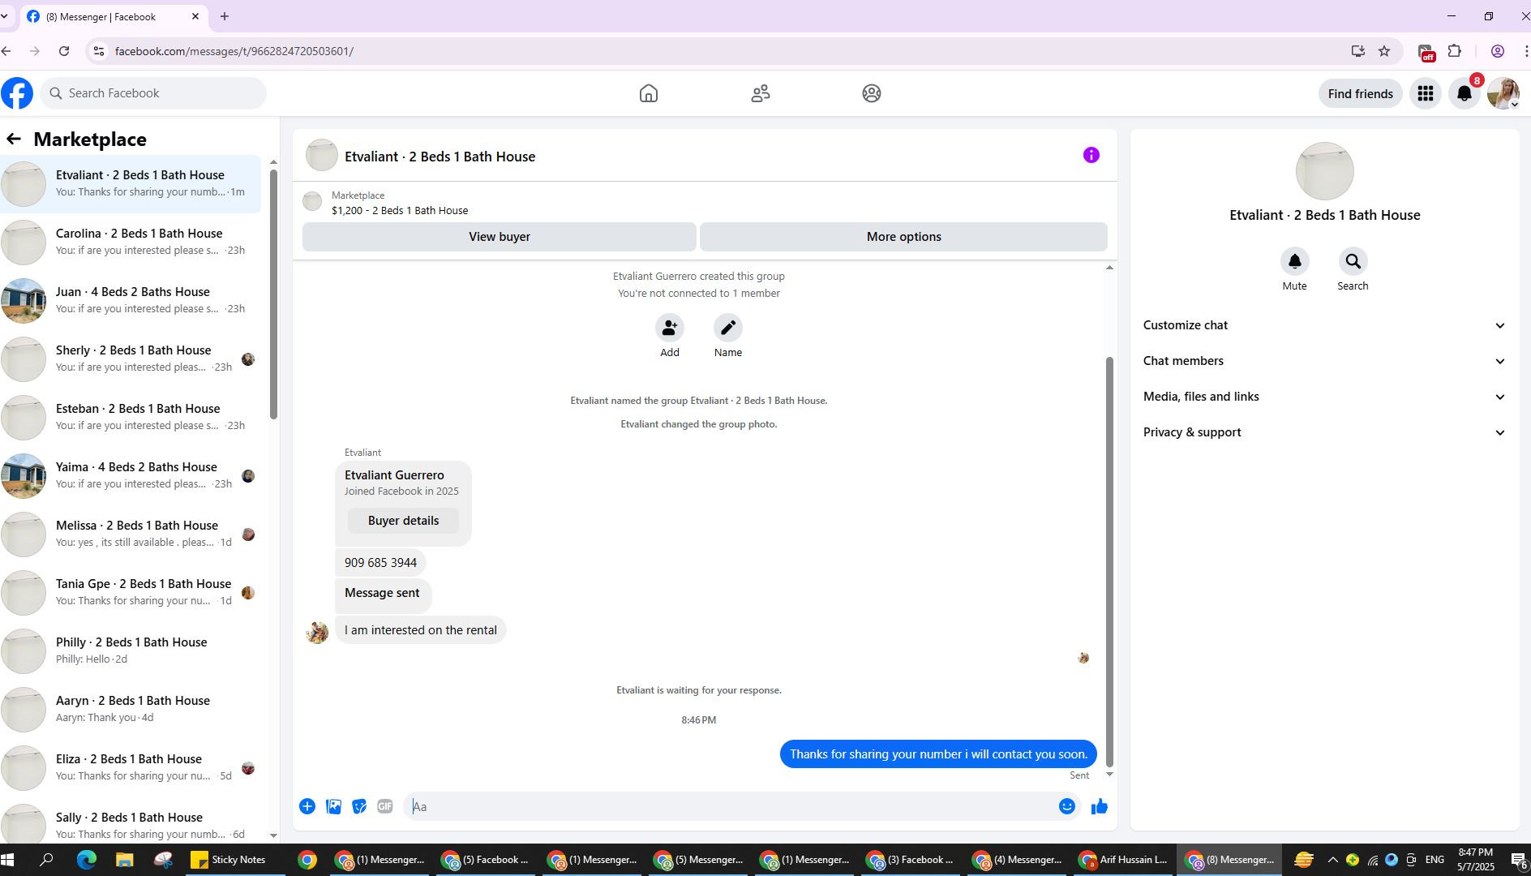The width and height of the screenshot is (1531, 876).
Task: Open File Explorer from the taskbar
Action: point(124,860)
